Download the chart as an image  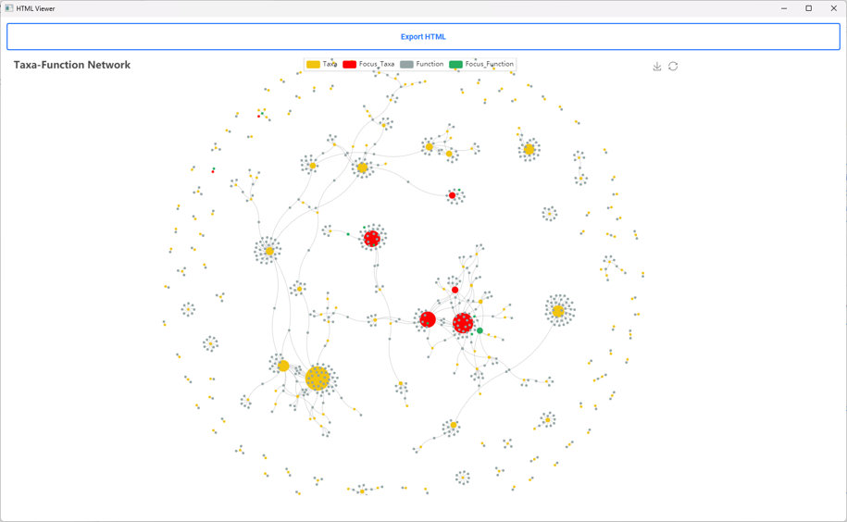657,66
